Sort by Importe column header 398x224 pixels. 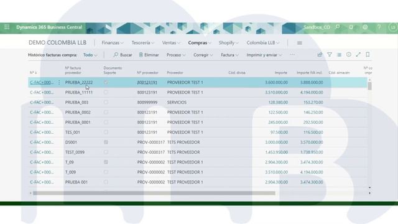tap(281, 73)
